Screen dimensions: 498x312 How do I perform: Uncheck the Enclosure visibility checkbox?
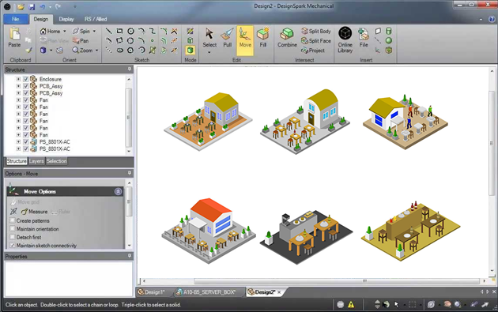(x=26, y=79)
